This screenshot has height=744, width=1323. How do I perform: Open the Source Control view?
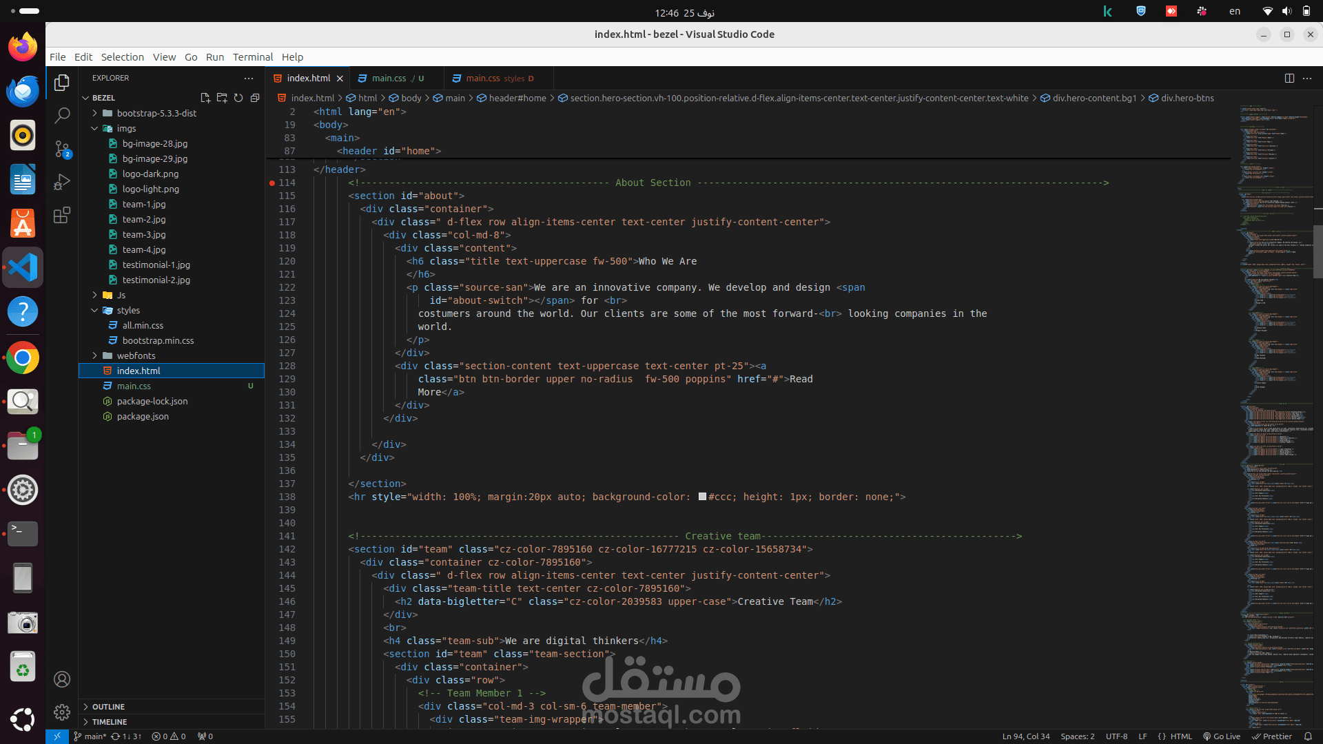(62, 149)
